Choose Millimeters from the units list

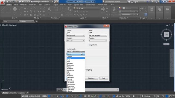pos(76,63)
